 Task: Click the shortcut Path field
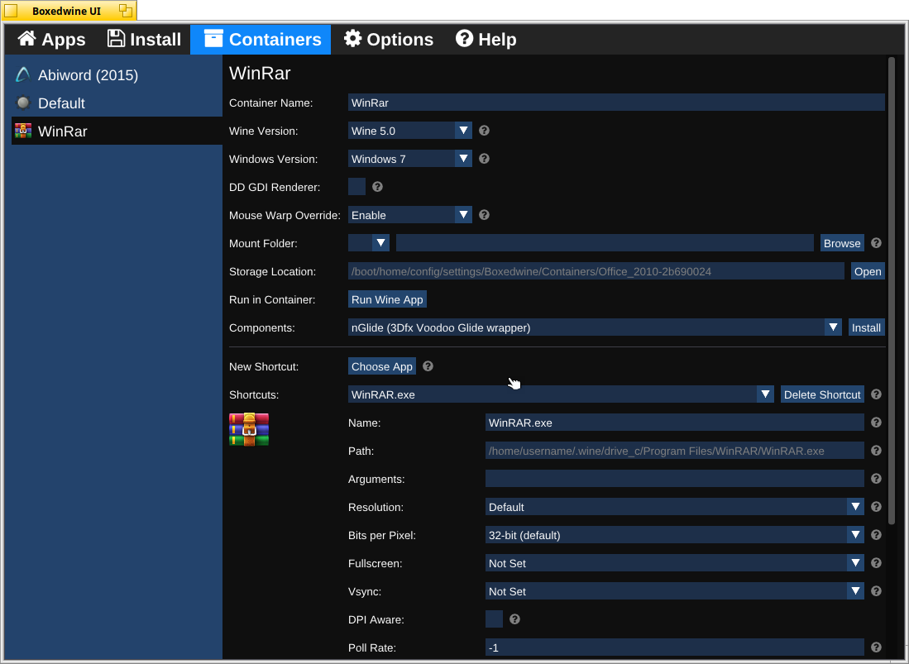(674, 451)
